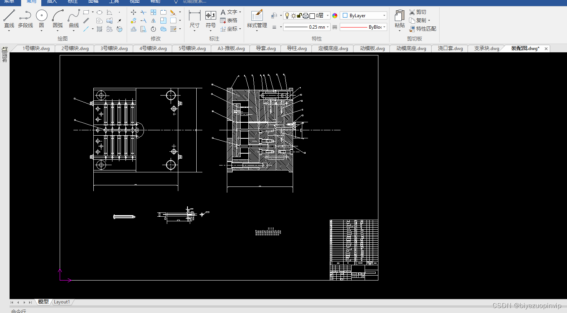
Task: Select the Spline curve (曲线) tool
Action: coord(74,18)
